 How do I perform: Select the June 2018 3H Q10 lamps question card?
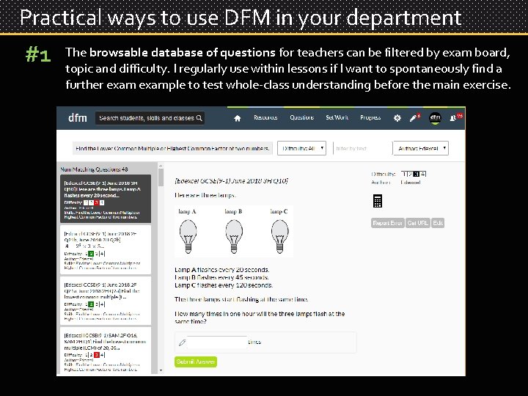pyautogui.click(x=106, y=199)
